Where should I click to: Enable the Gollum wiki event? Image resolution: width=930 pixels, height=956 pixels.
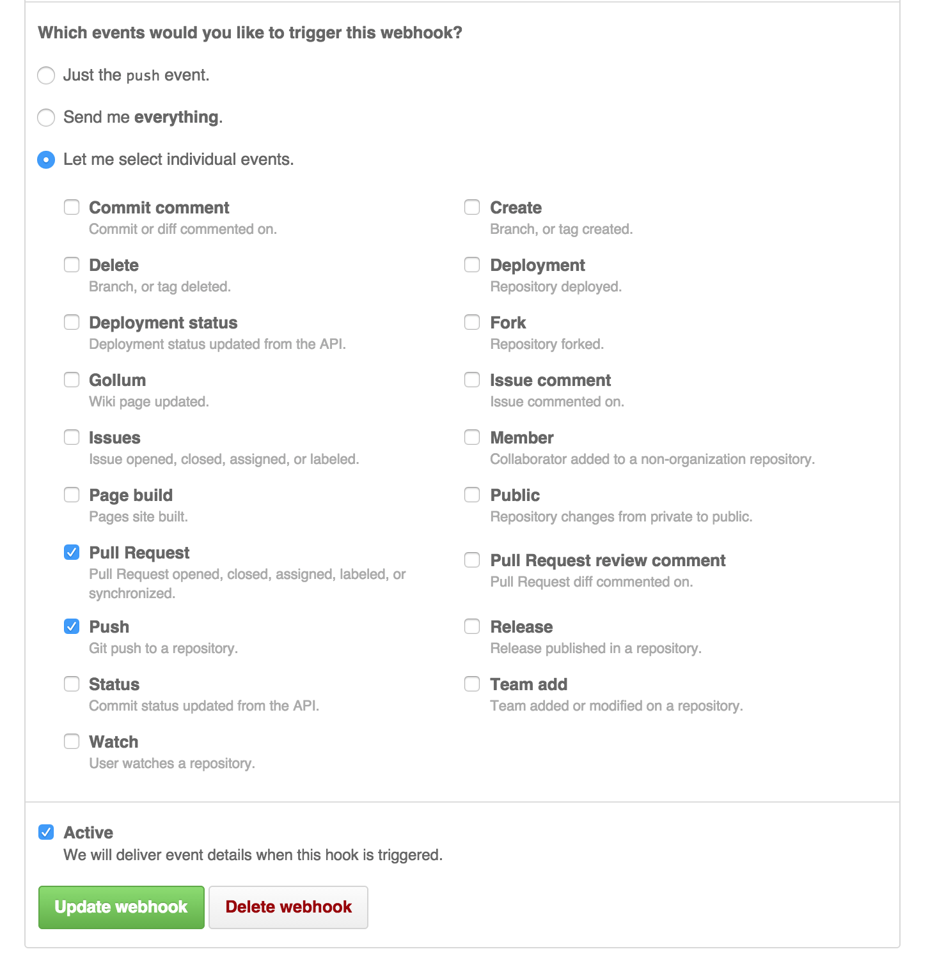point(72,380)
